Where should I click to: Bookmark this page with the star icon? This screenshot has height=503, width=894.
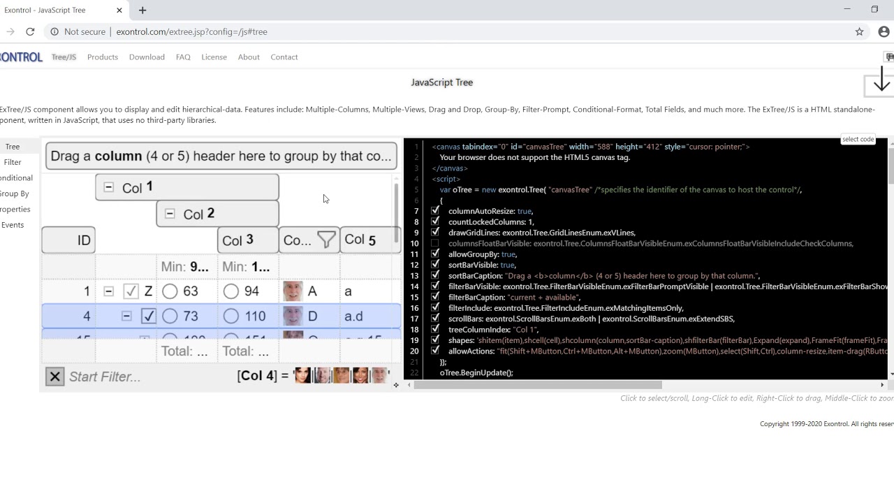[x=860, y=31]
